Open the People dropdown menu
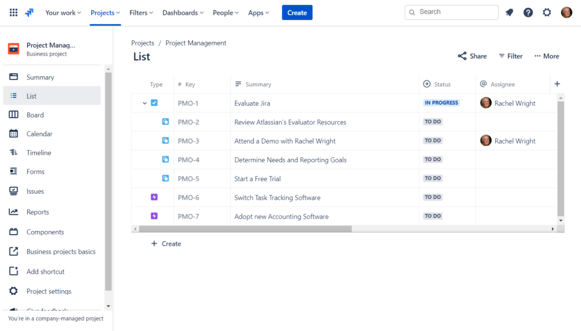 [x=226, y=12]
